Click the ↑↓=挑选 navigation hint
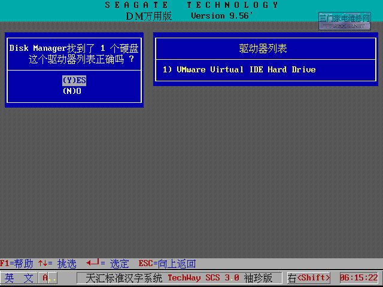This screenshot has height=287, width=383. coord(57,264)
